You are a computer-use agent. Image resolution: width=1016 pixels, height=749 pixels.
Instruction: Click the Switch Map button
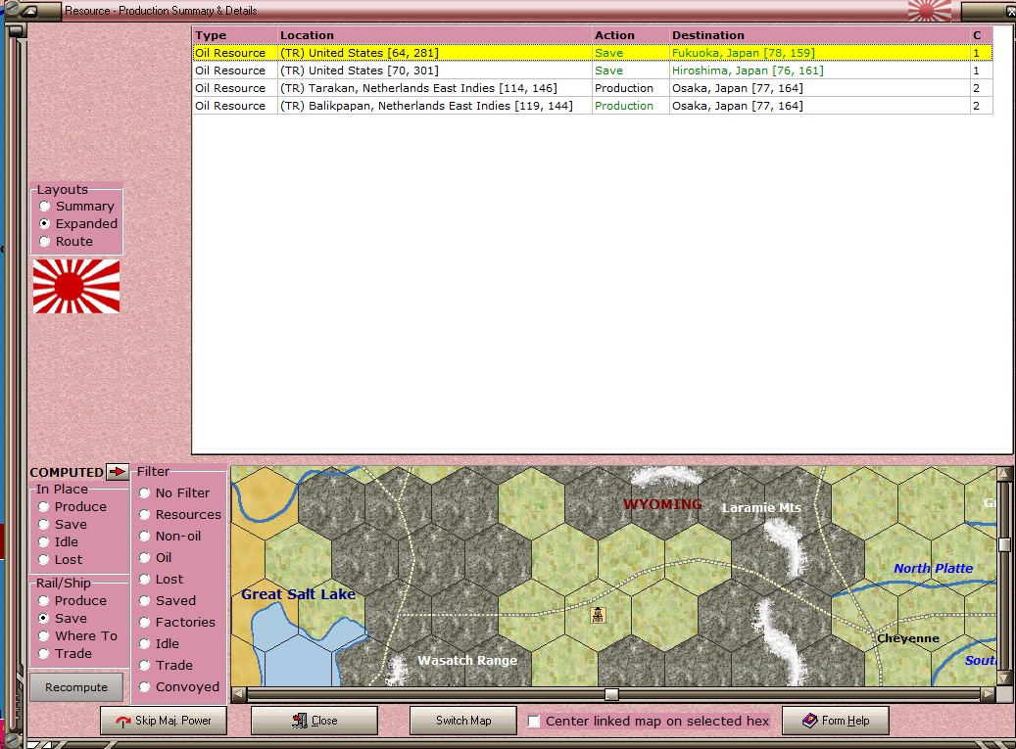pyautogui.click(x=463, y=721)
